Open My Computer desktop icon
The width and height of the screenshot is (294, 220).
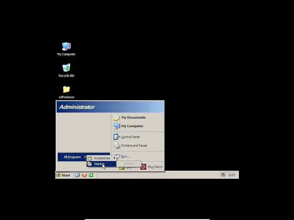pos(66,49)
